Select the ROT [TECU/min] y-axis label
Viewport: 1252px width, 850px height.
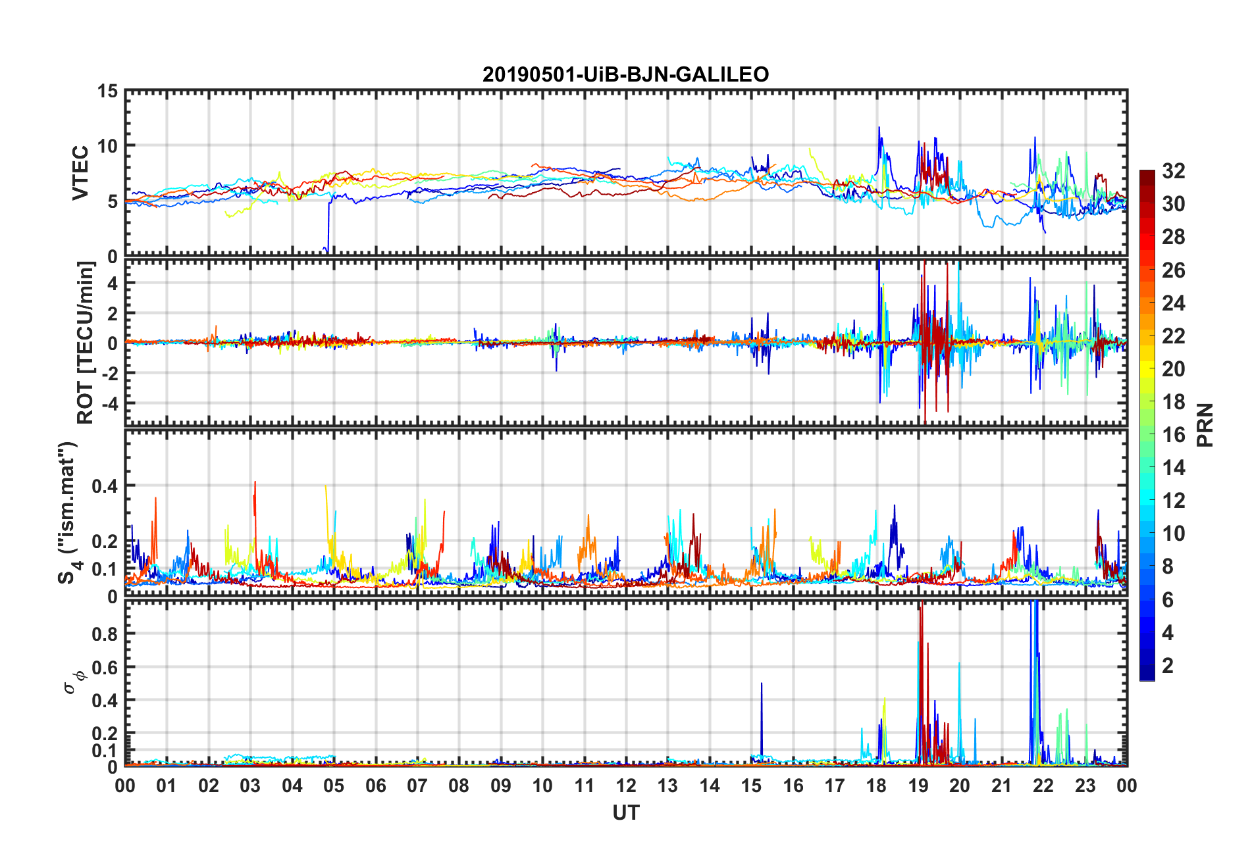coord(86,342)
